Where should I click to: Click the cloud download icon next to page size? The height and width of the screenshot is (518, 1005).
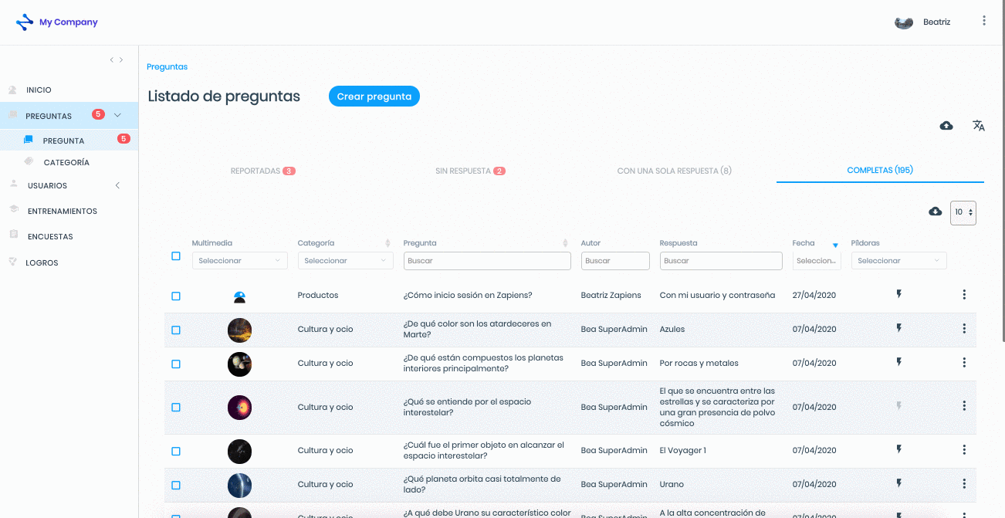(936, 212)
